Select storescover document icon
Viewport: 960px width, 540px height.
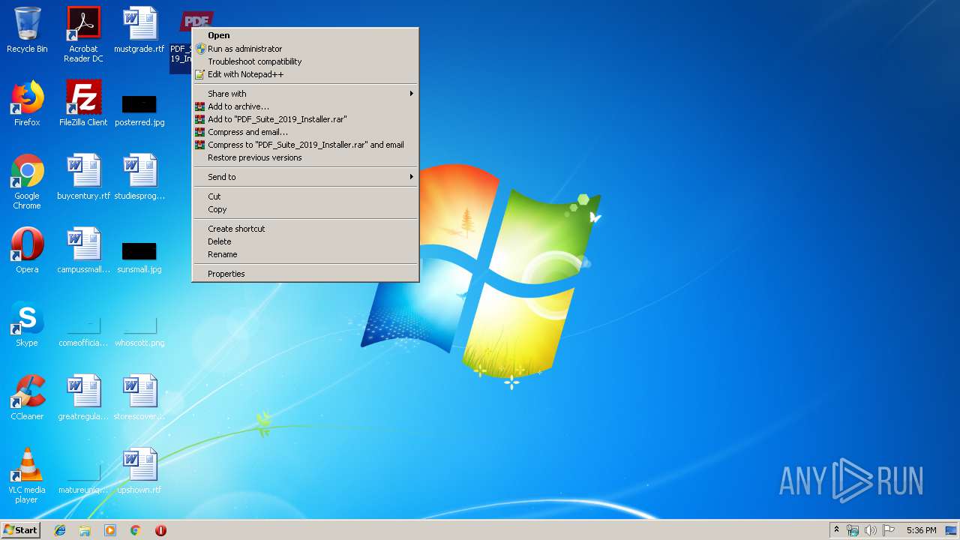click(x=139, y=397)
